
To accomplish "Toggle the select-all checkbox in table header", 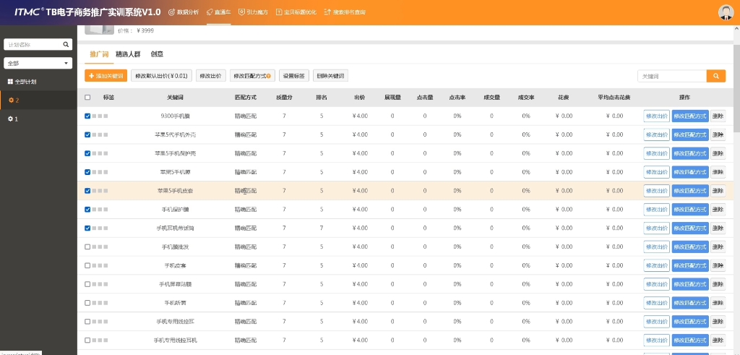I will pyautogui.click(x=87, y=98).
